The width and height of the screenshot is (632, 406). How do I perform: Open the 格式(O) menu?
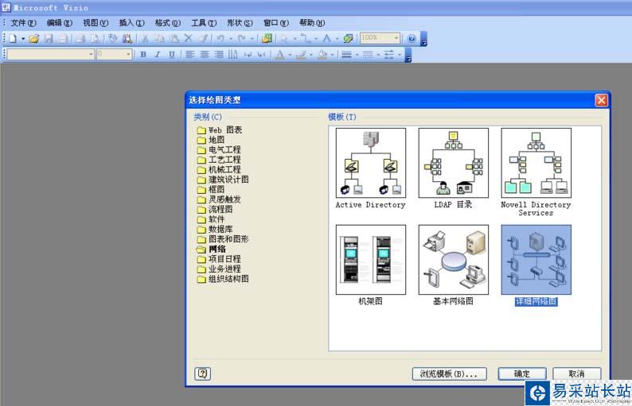pos(168,23)
